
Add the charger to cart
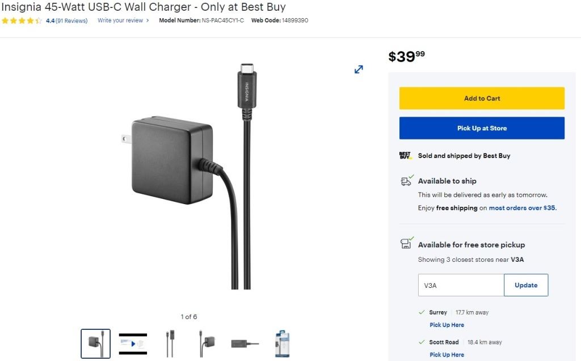[x=482, y=98]
